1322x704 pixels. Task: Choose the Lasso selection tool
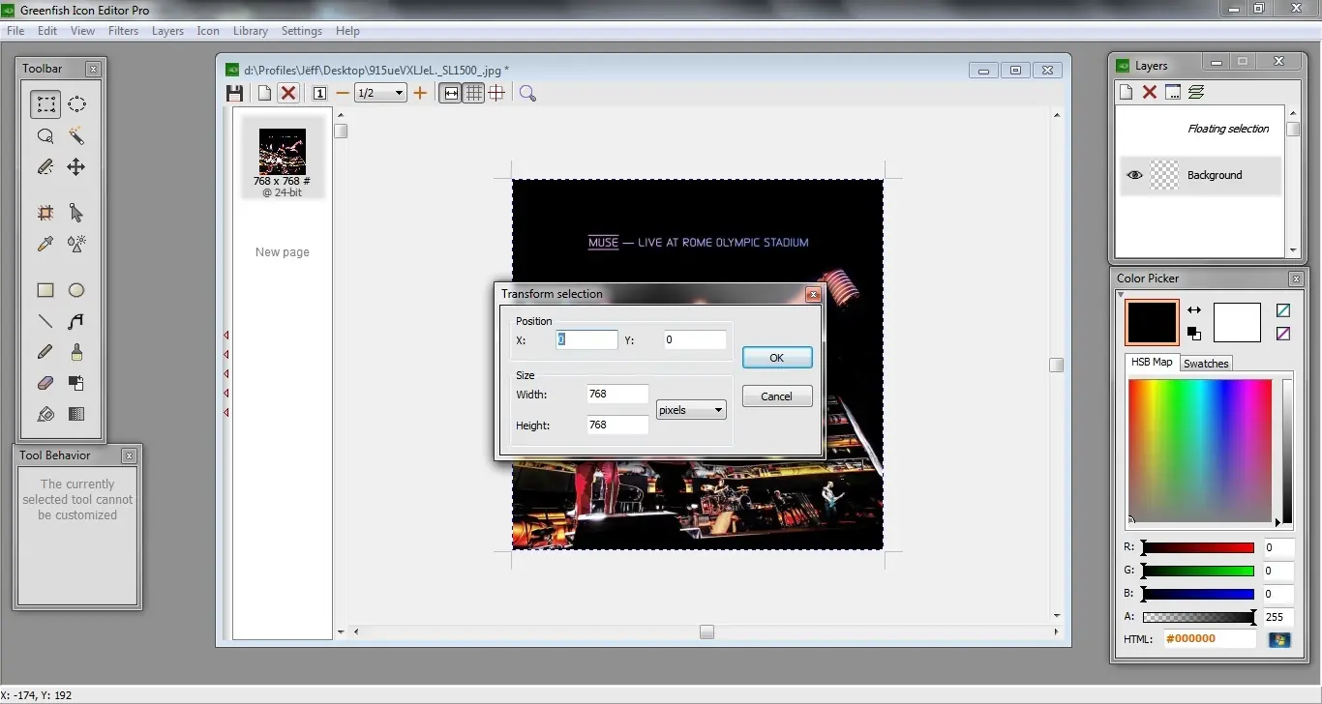pos(45,135)
